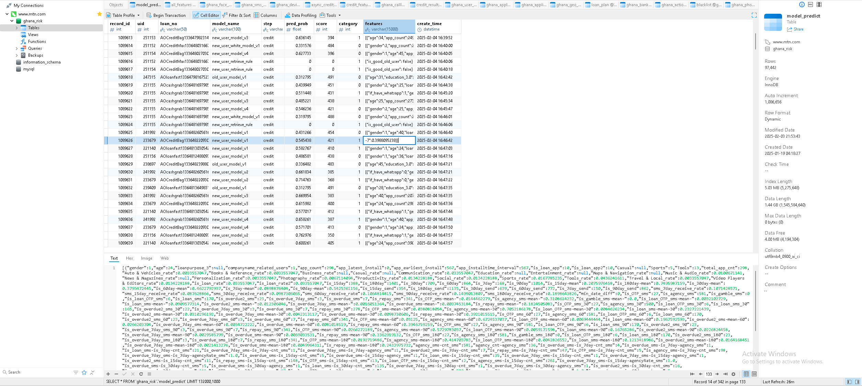Open Data Profiling
This screenshot has width=862, height=386.
tap(301, 15)
